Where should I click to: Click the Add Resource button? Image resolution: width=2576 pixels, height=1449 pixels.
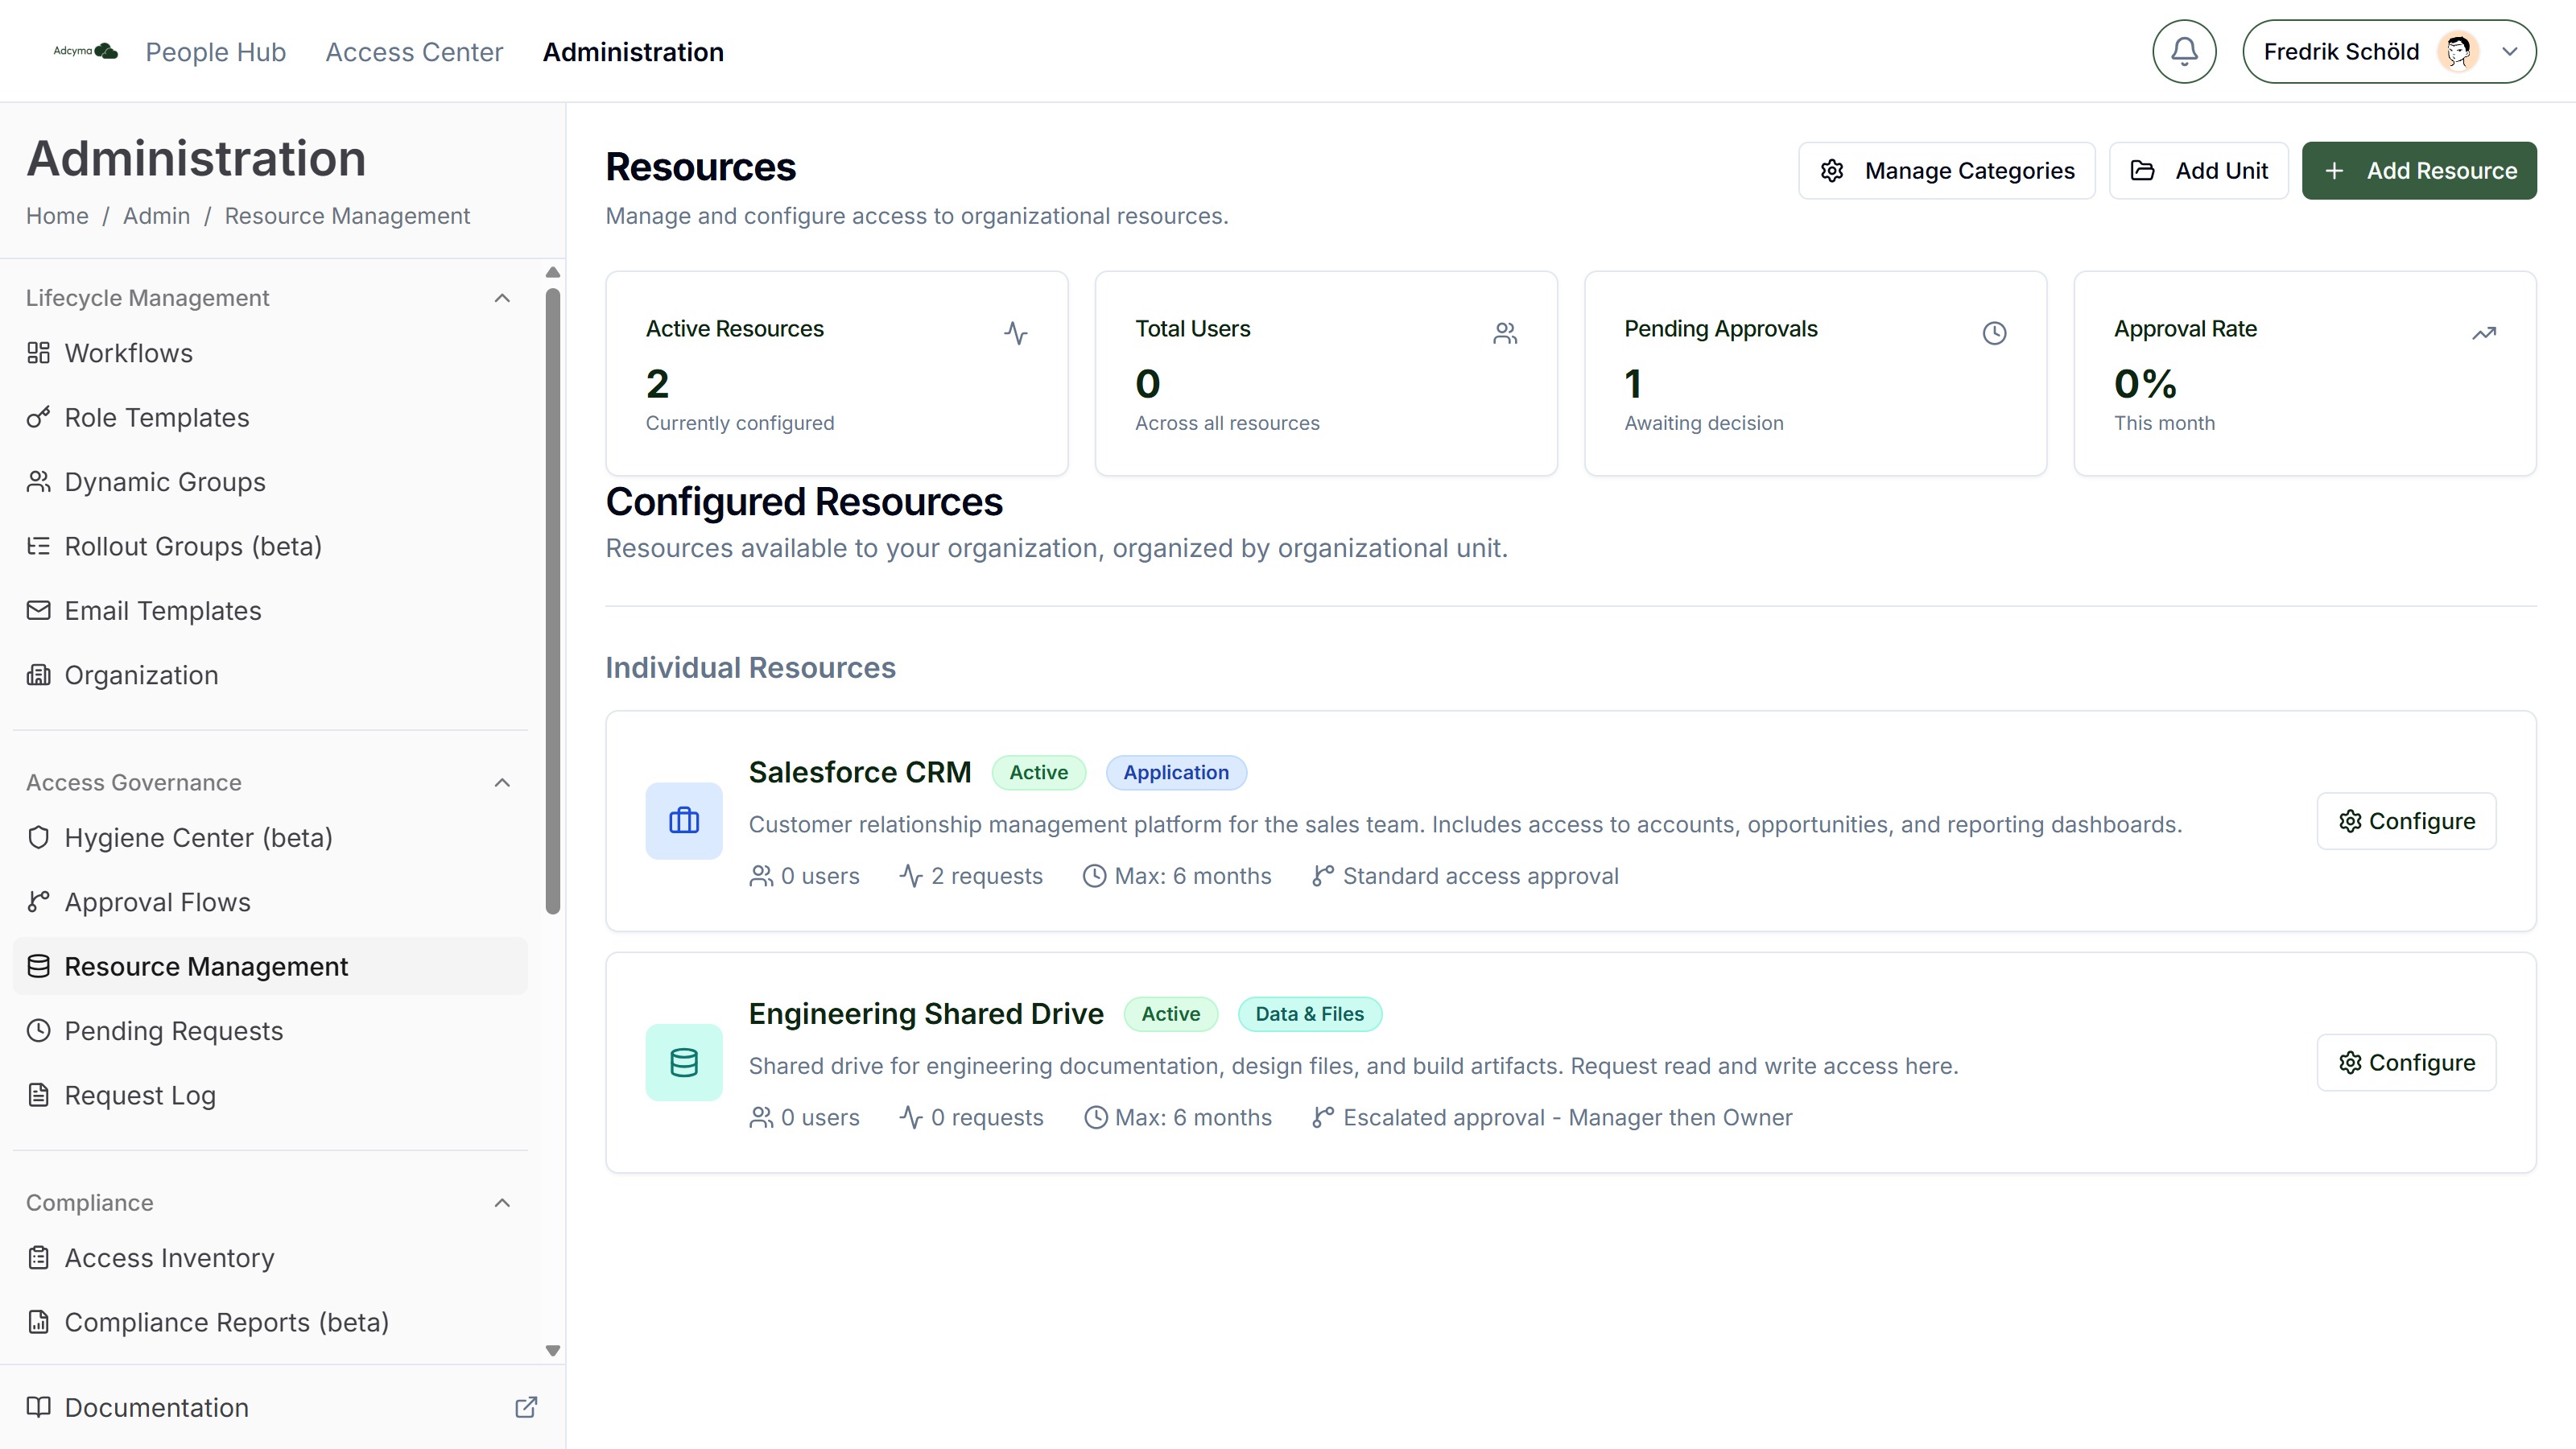(x=2419, y=171)
